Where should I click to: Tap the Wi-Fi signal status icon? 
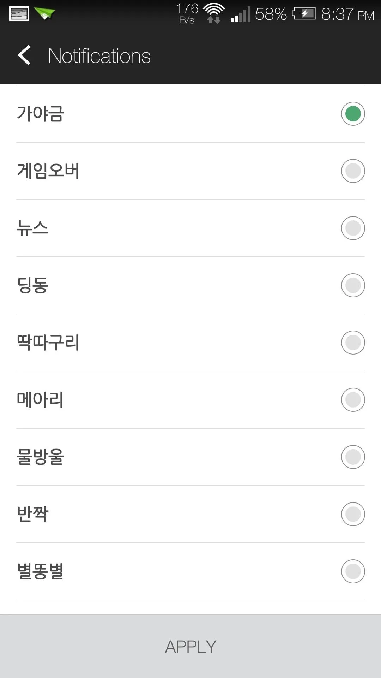tap(214, 13)
